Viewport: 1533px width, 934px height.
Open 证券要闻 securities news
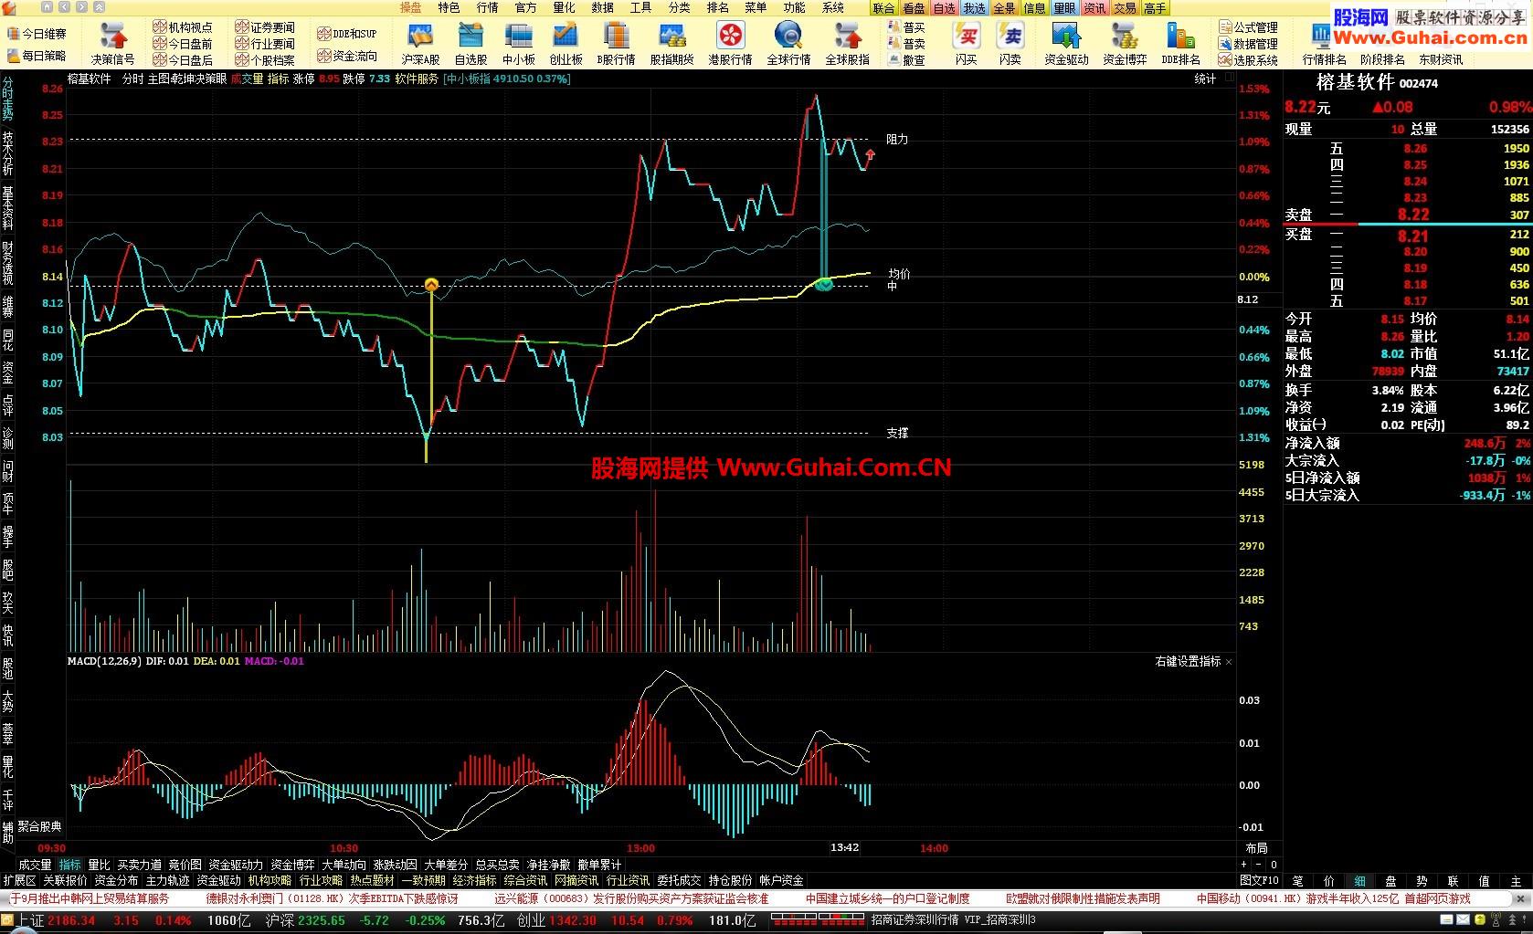pos(265,27)
